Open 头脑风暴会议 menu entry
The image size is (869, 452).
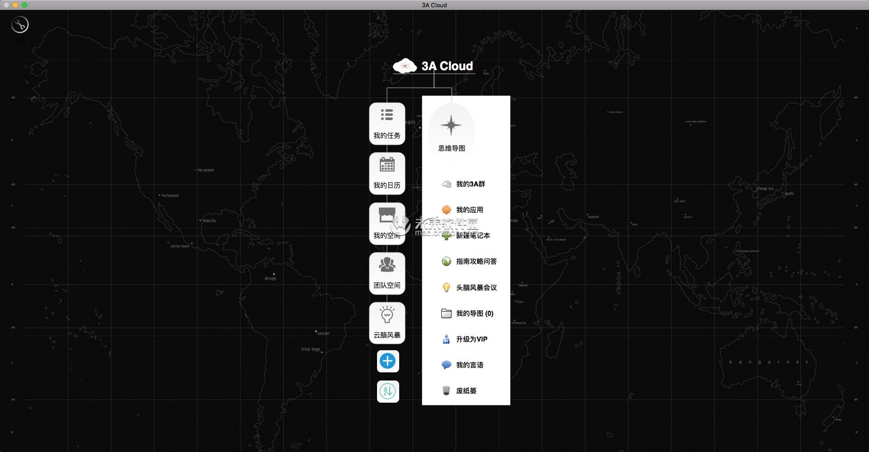(x=469, y=287)
